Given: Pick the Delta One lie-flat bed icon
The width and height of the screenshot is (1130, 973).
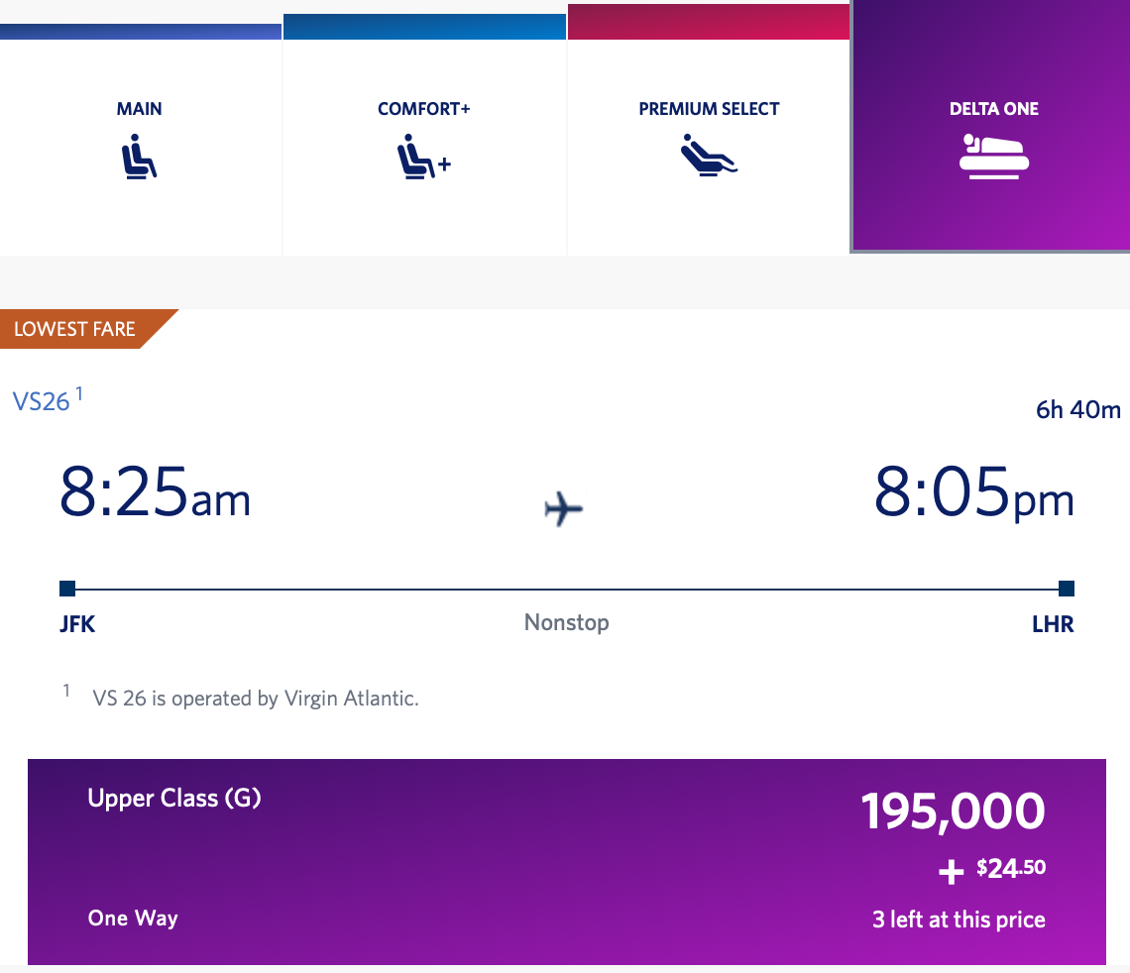Looking at the screenshot, I should coord(994,157).
